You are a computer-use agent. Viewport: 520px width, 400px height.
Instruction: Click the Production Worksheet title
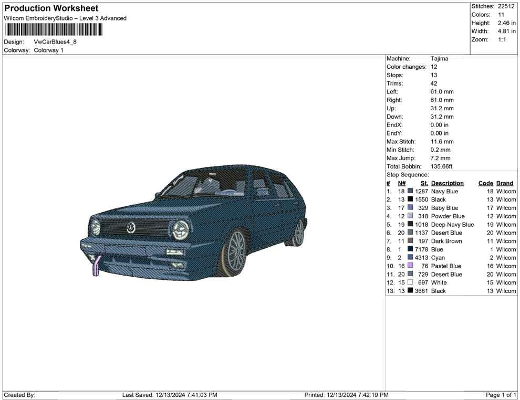coord(51,8)
